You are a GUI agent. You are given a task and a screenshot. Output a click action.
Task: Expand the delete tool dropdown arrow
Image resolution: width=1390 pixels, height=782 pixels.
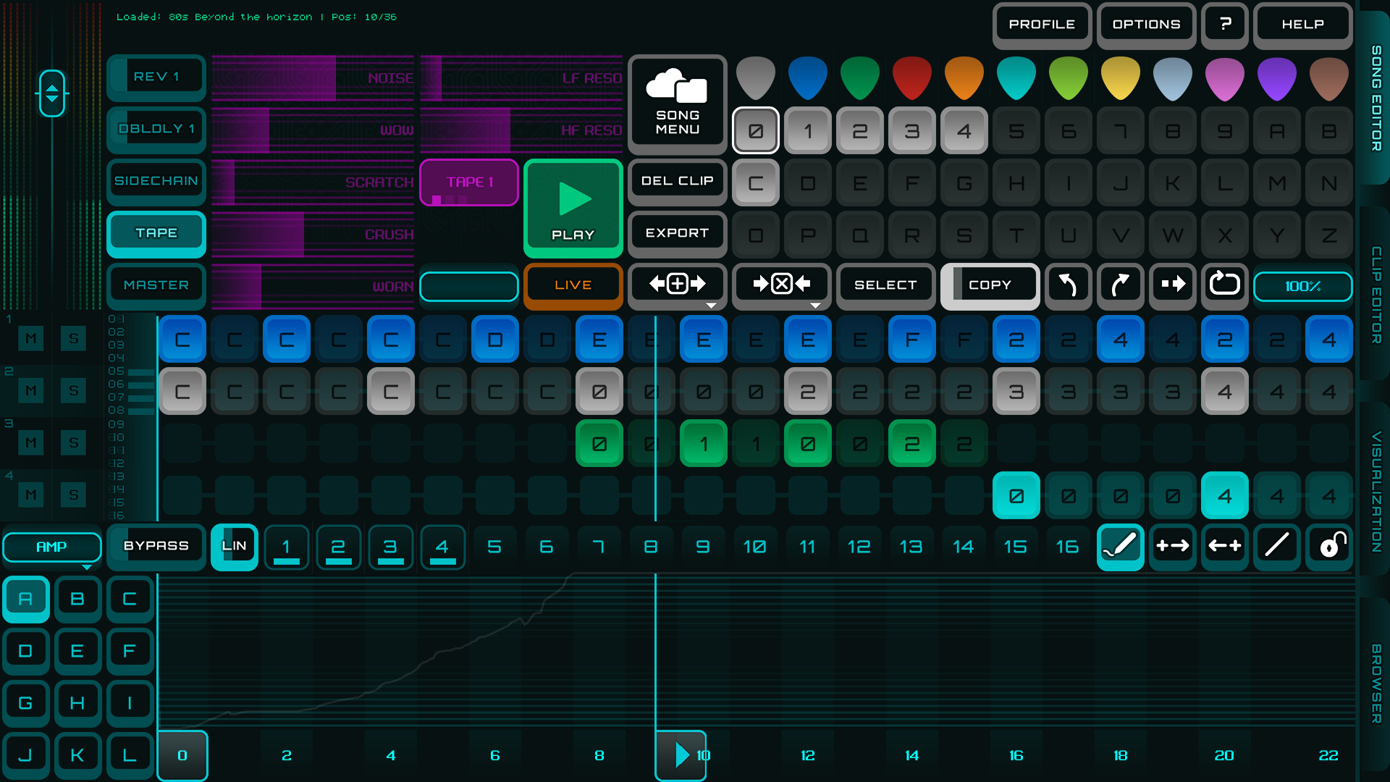coord(815,306)
